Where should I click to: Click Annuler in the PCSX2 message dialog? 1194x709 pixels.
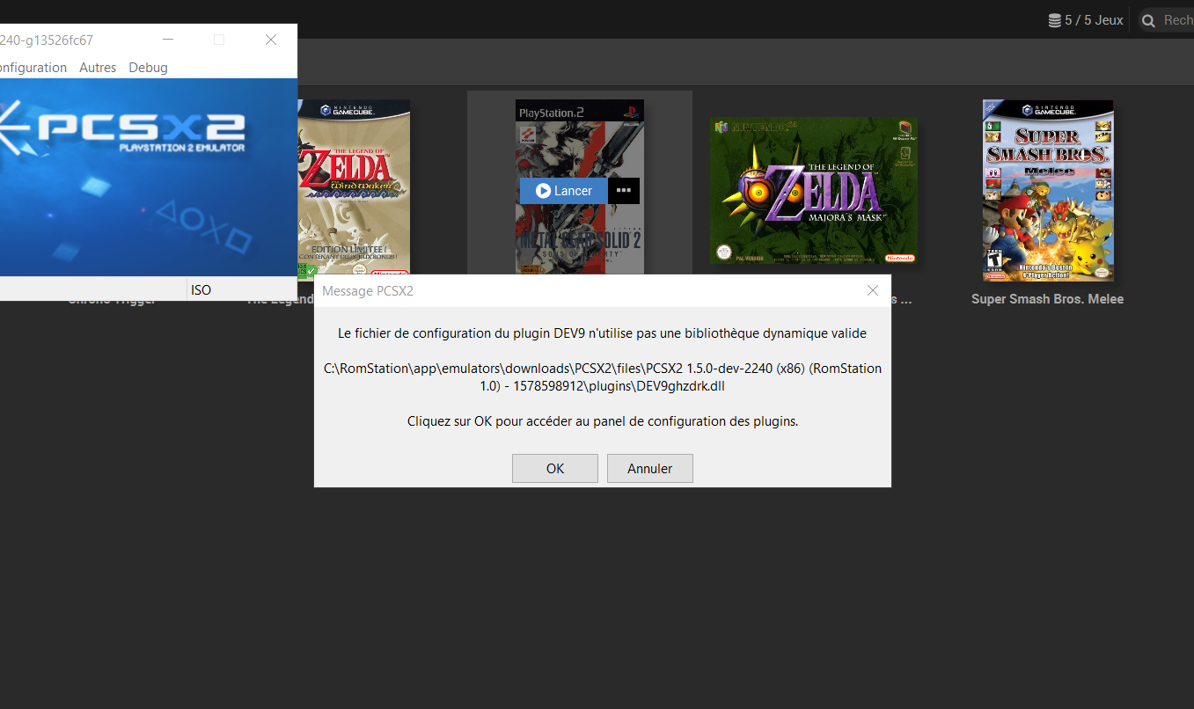650,468
